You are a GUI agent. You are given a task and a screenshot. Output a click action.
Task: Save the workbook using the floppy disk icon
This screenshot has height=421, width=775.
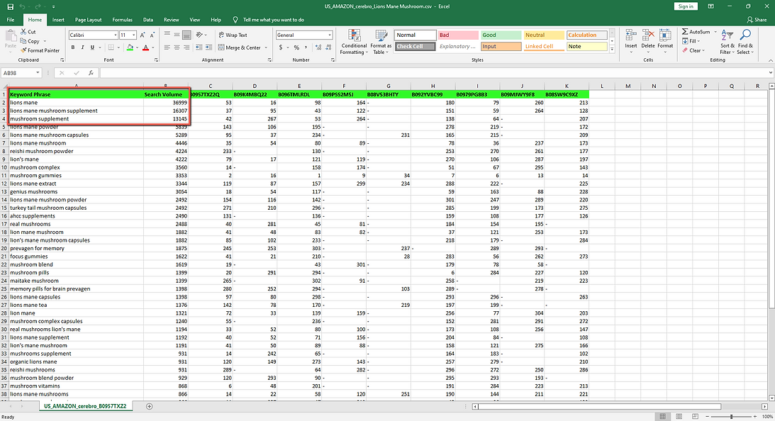click(11, 6)
